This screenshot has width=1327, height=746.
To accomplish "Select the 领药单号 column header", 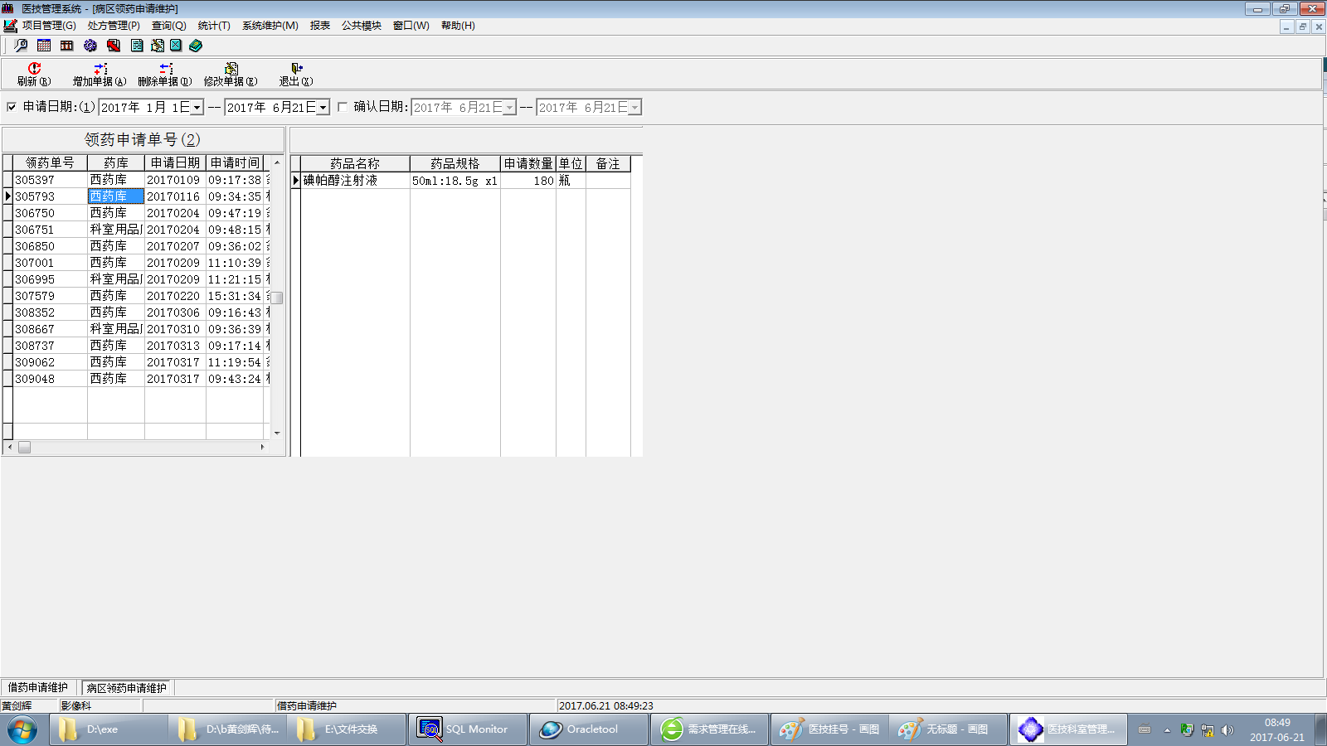I will (x=50, y=163).
